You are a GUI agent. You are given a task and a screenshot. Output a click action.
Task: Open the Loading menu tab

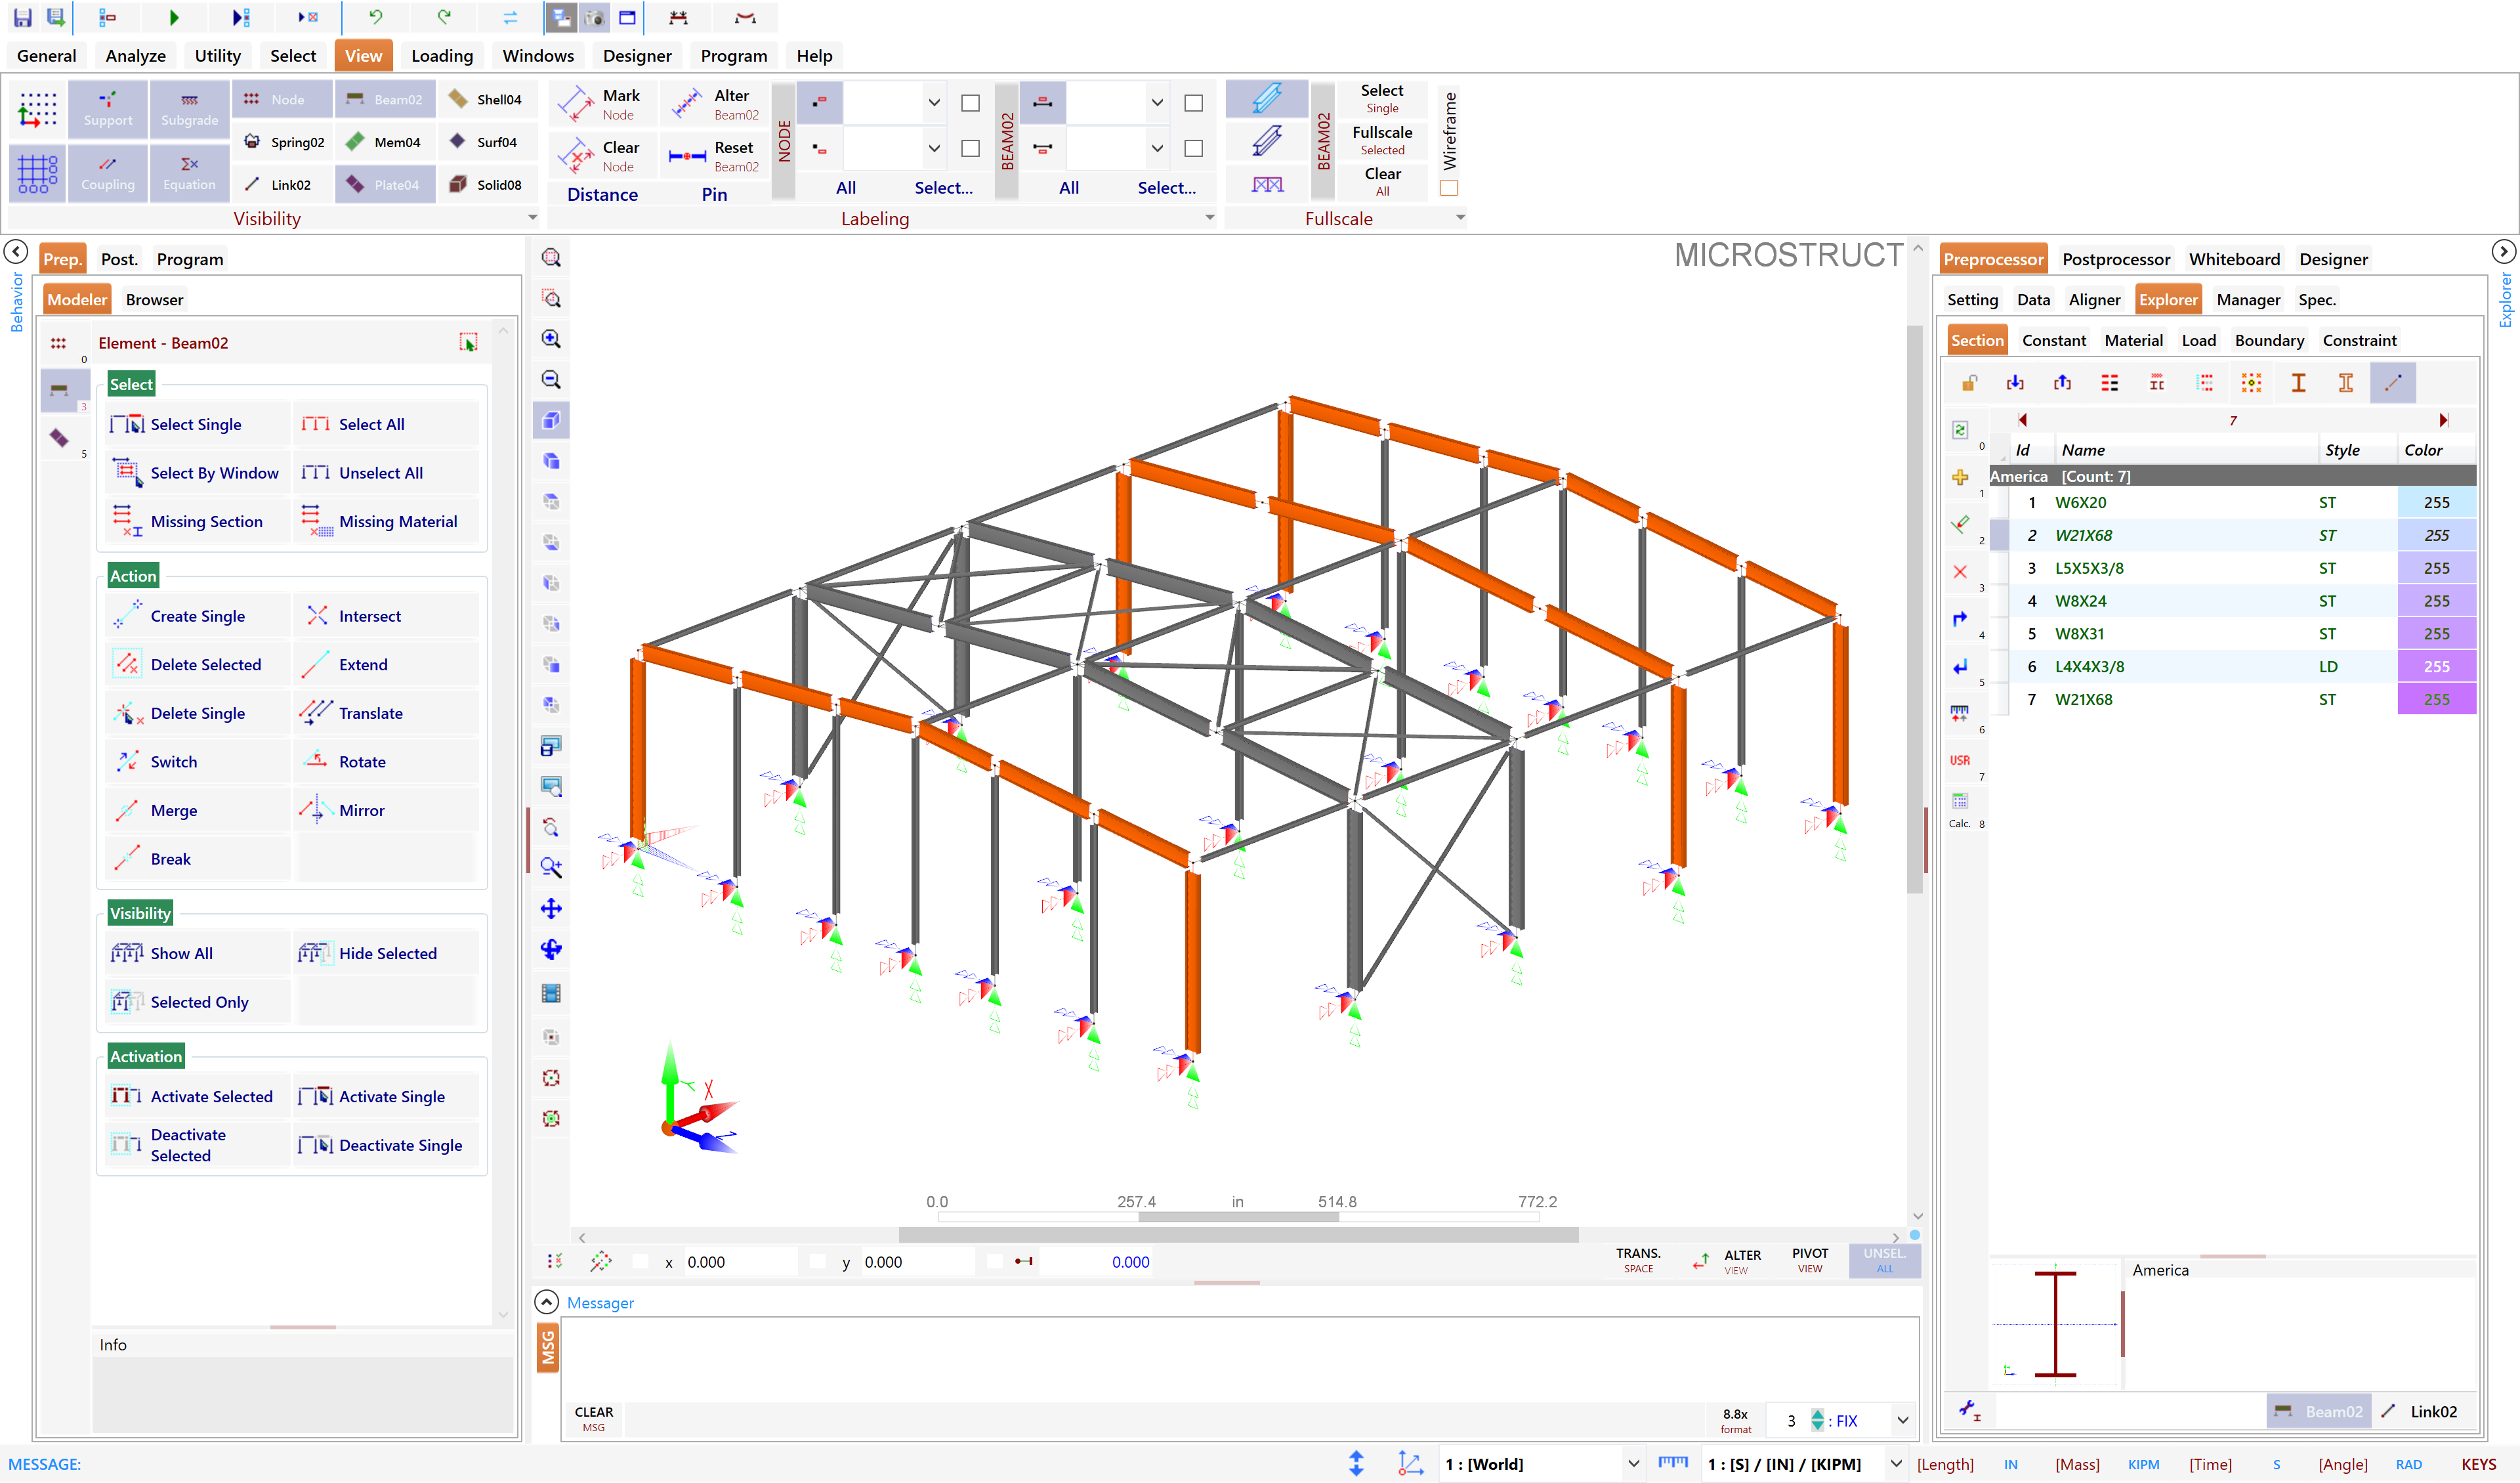click(442, 55)
